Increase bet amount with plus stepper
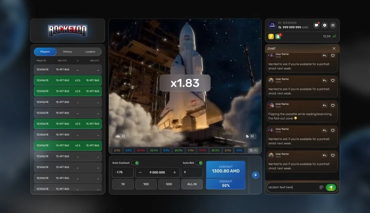The width and height of the screenshot is (370, 213). coord(174,172)
